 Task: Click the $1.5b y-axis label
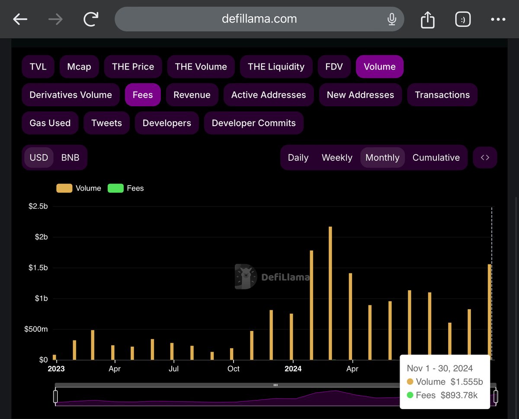38,268
